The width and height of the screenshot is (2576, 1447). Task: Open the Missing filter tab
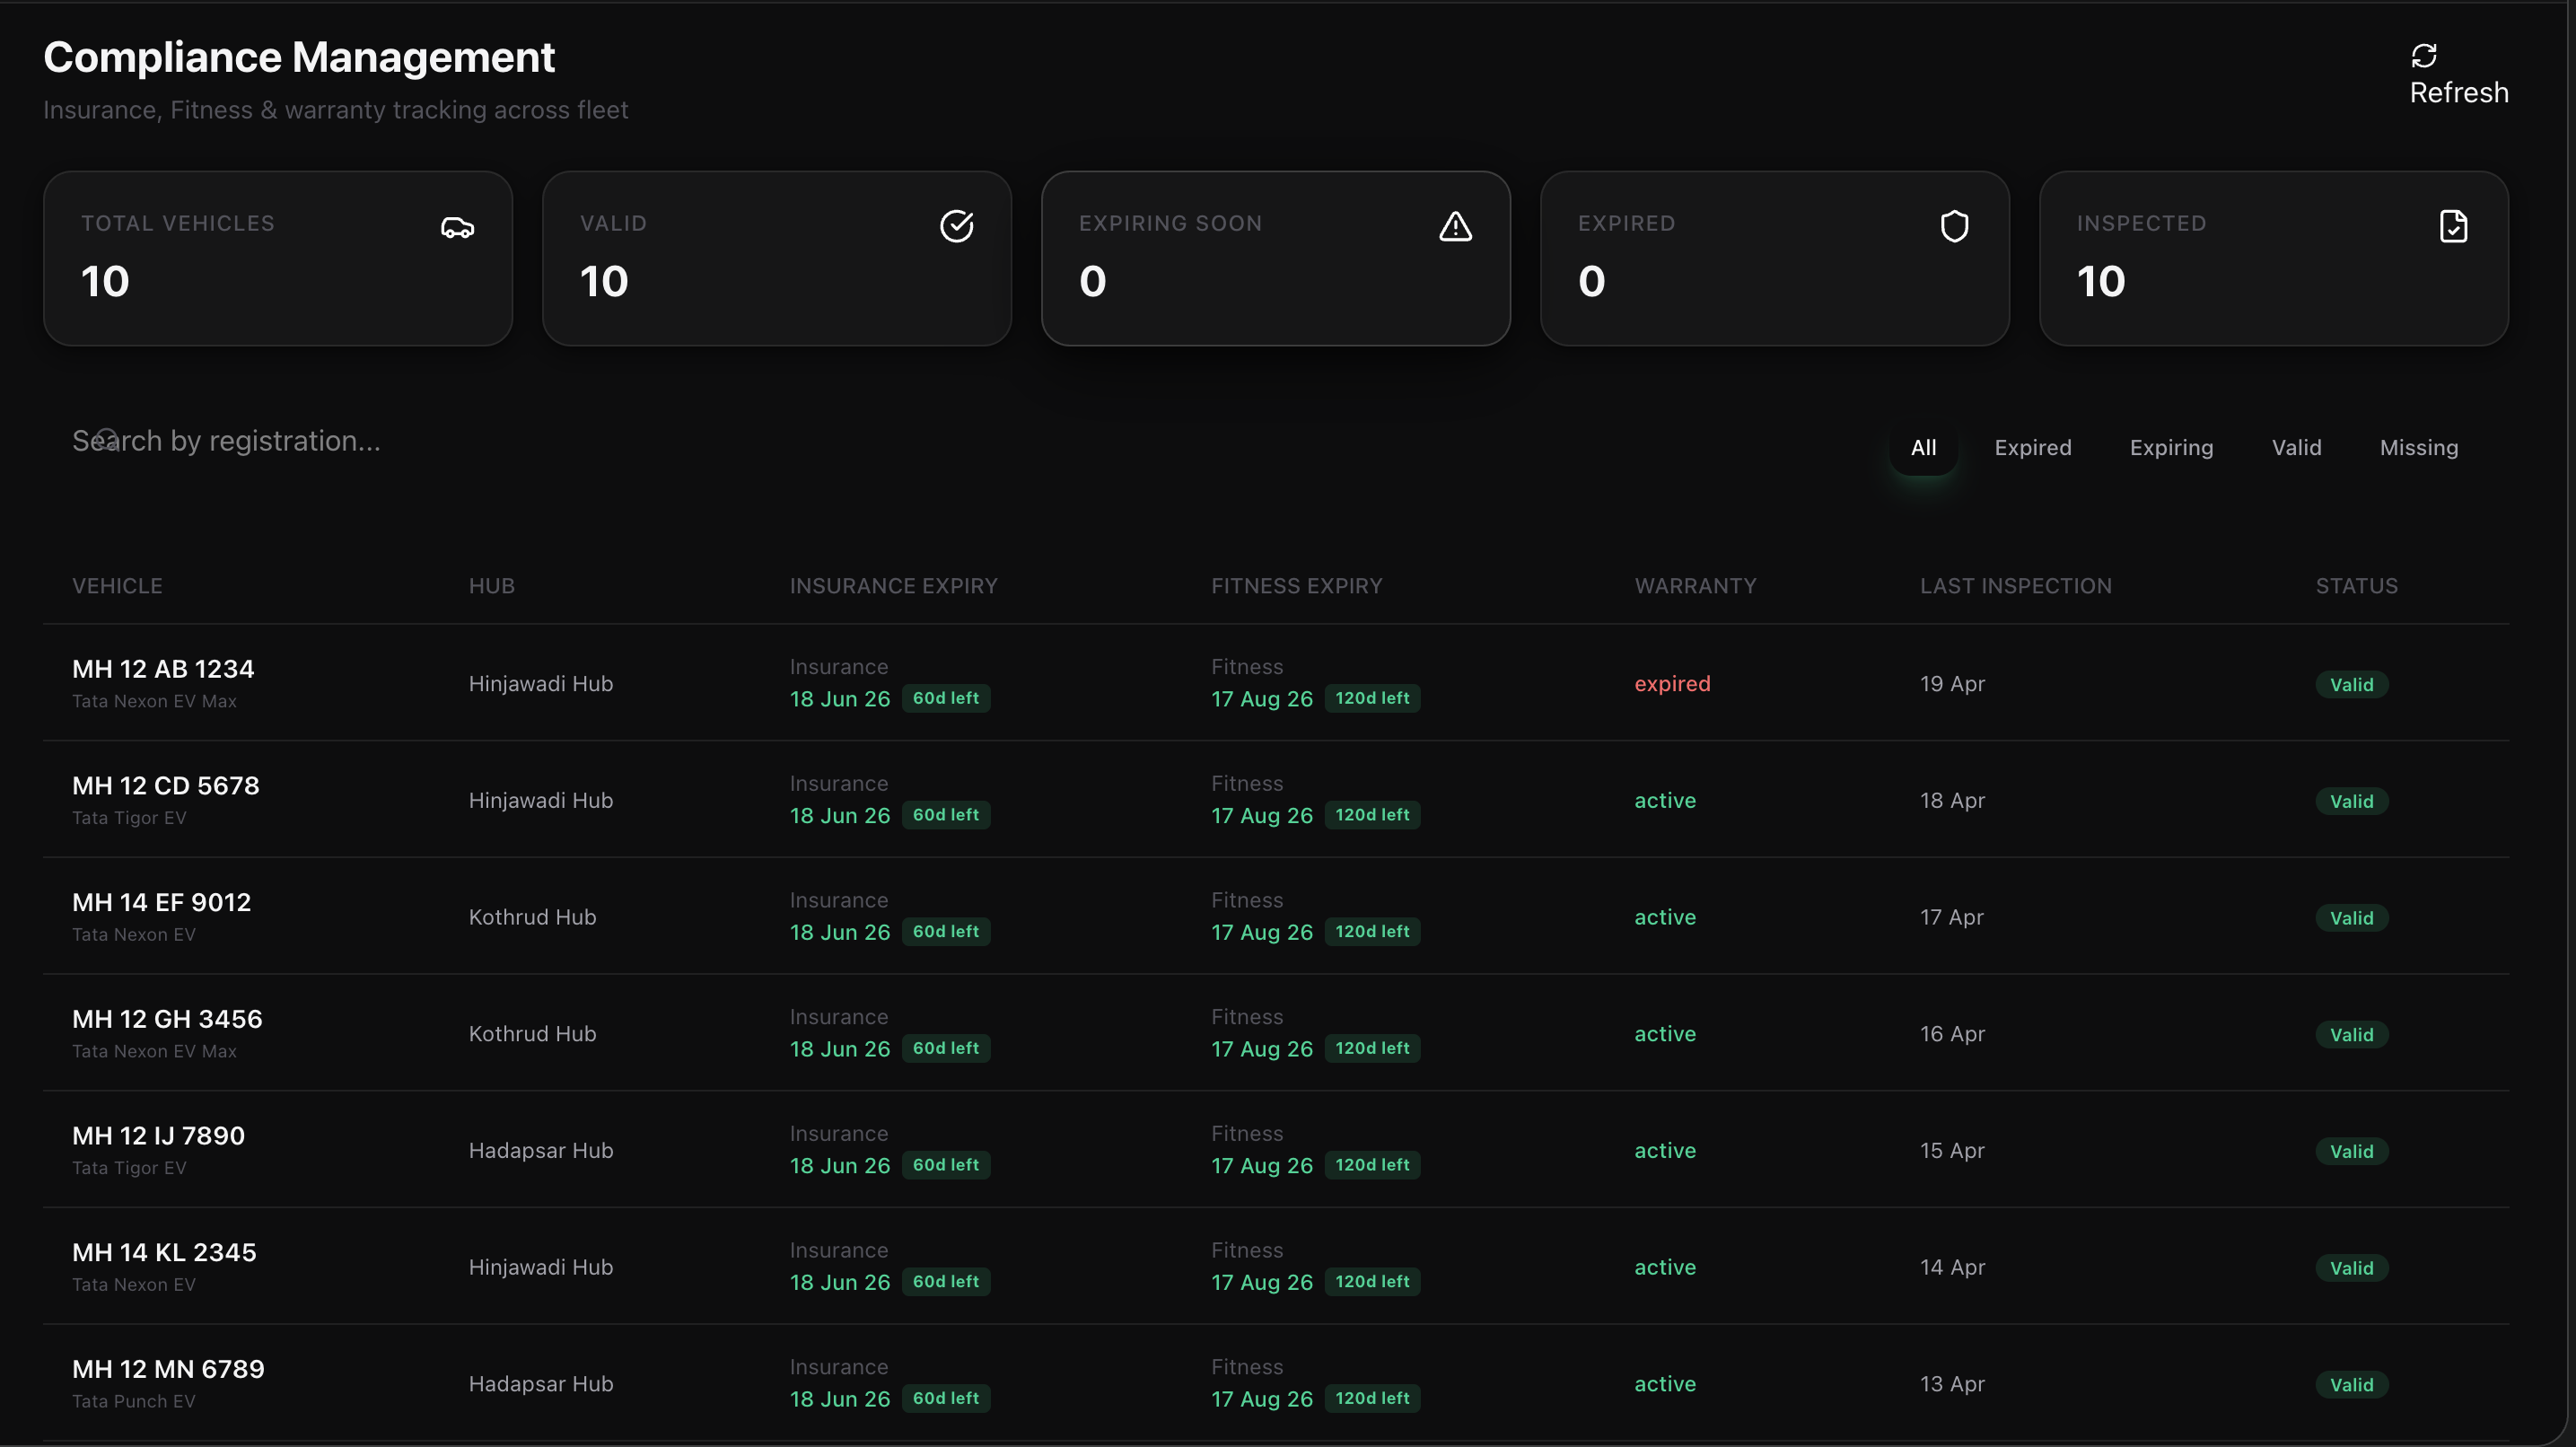(x=2418, y=448)
